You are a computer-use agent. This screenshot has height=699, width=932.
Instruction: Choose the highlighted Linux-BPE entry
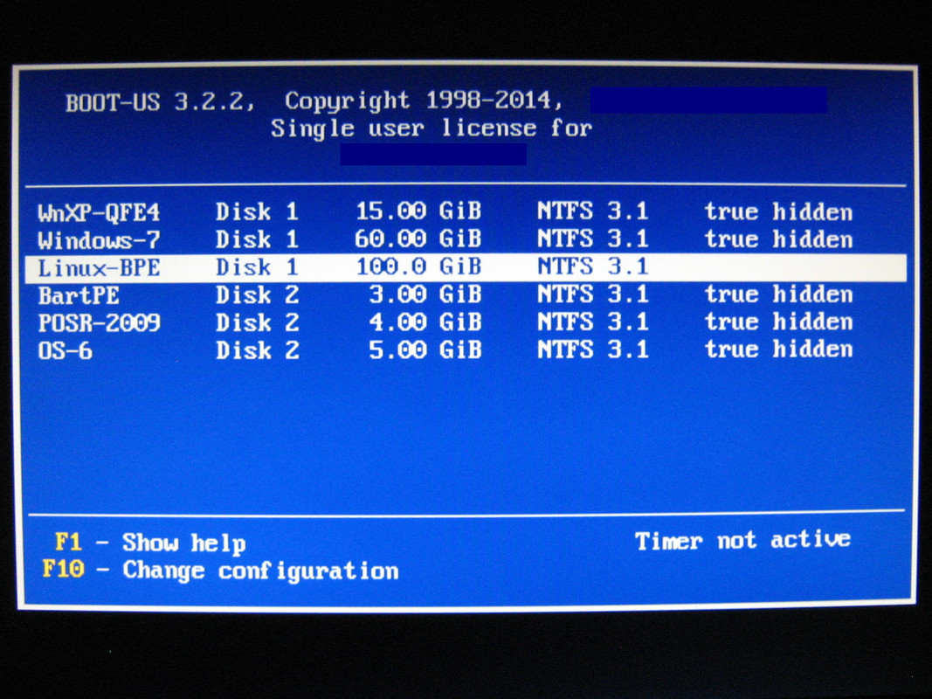click(x=466, y=267)
